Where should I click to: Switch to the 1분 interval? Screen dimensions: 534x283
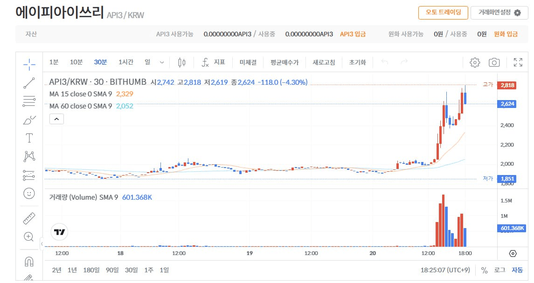(x=54, y=62)
